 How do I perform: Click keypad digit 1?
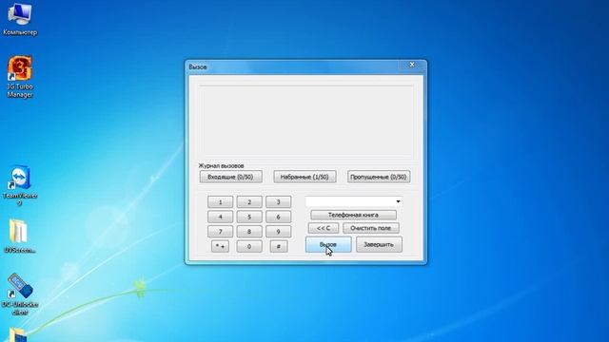click(x=220, y=202)
